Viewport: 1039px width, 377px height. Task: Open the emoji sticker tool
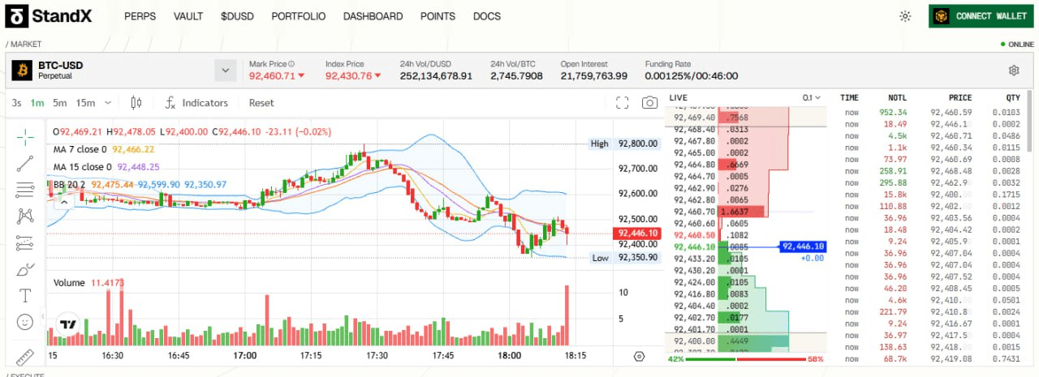25,322
